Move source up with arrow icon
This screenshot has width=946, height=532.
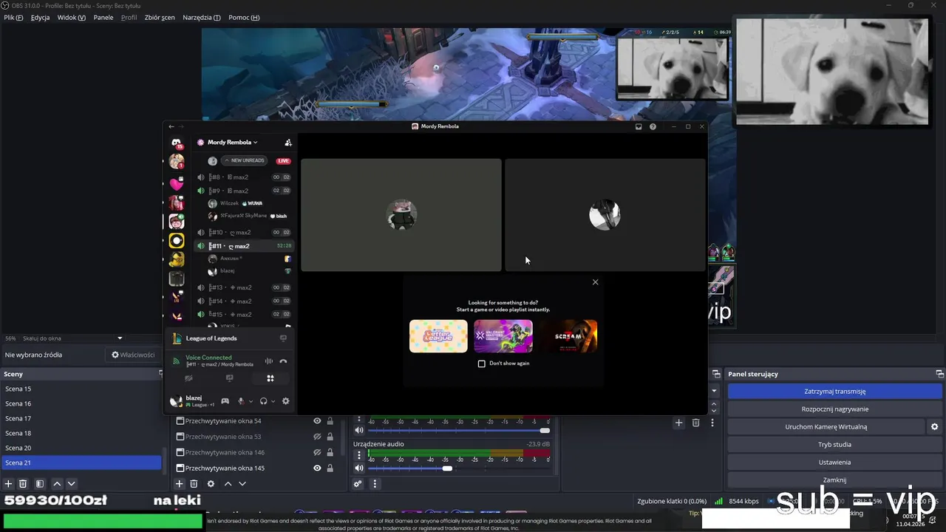coord(228,484)
